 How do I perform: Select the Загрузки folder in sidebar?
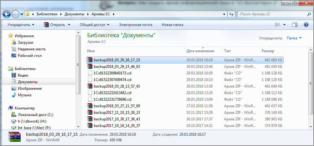[x=25, y=43]
